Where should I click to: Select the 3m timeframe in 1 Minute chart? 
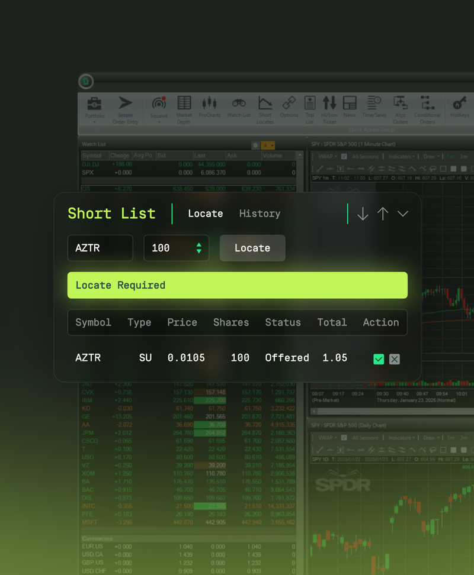tap(464, 157)
